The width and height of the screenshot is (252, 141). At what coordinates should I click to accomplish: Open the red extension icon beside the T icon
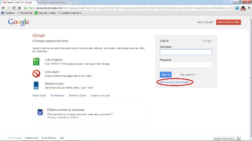click(x=243, y=8)
